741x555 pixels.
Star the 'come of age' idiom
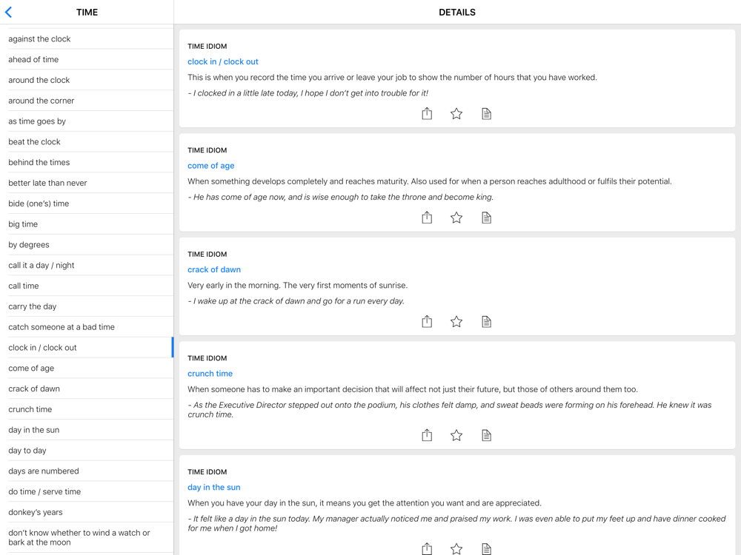point(456,218)
